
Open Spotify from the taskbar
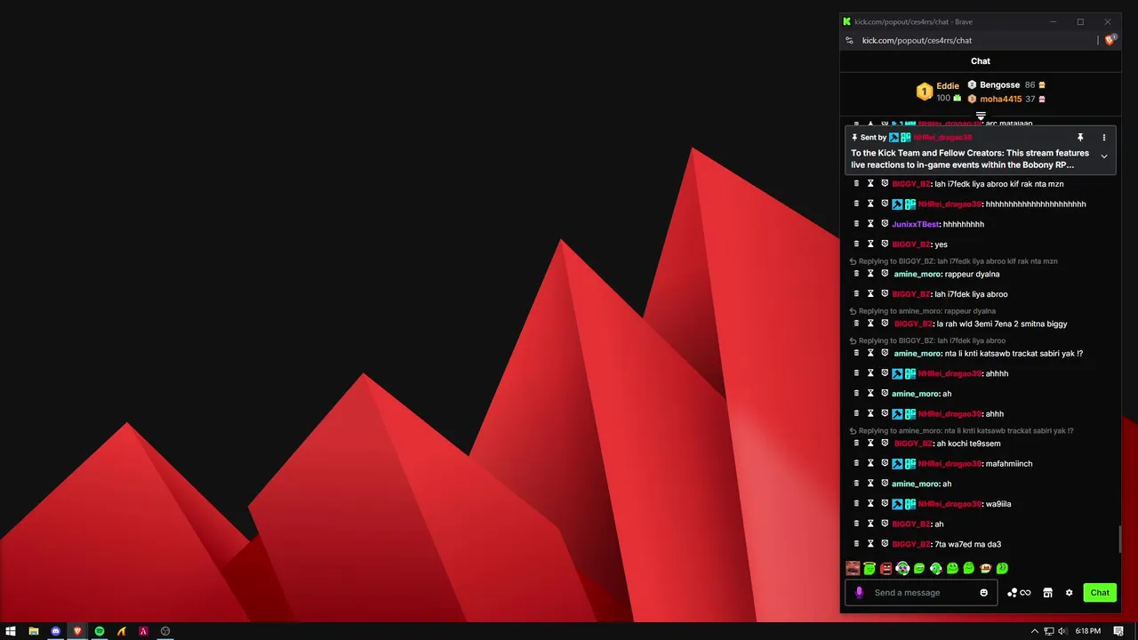coord(99,631)
